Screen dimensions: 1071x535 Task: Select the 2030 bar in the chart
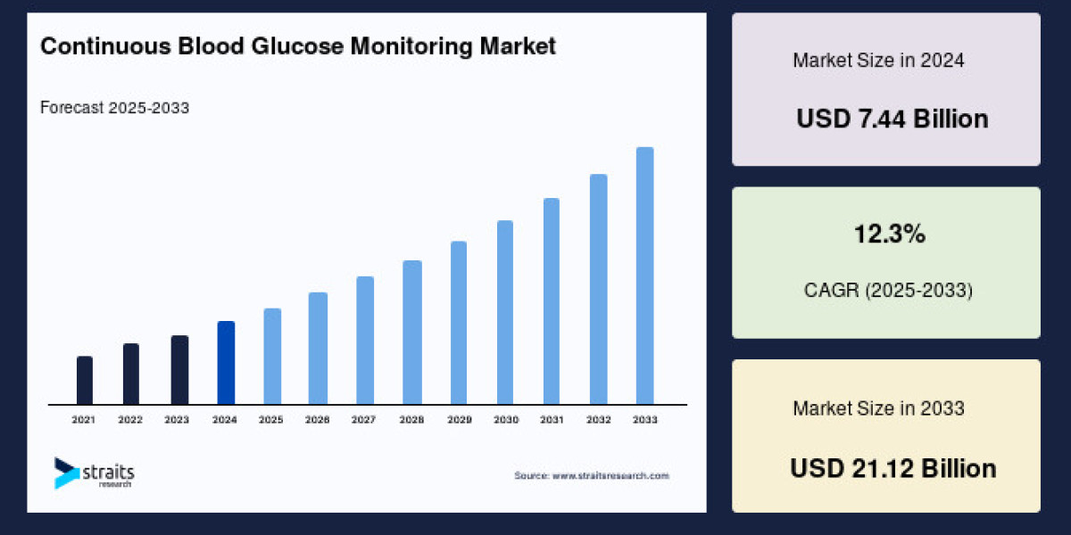tap(505, 314)
